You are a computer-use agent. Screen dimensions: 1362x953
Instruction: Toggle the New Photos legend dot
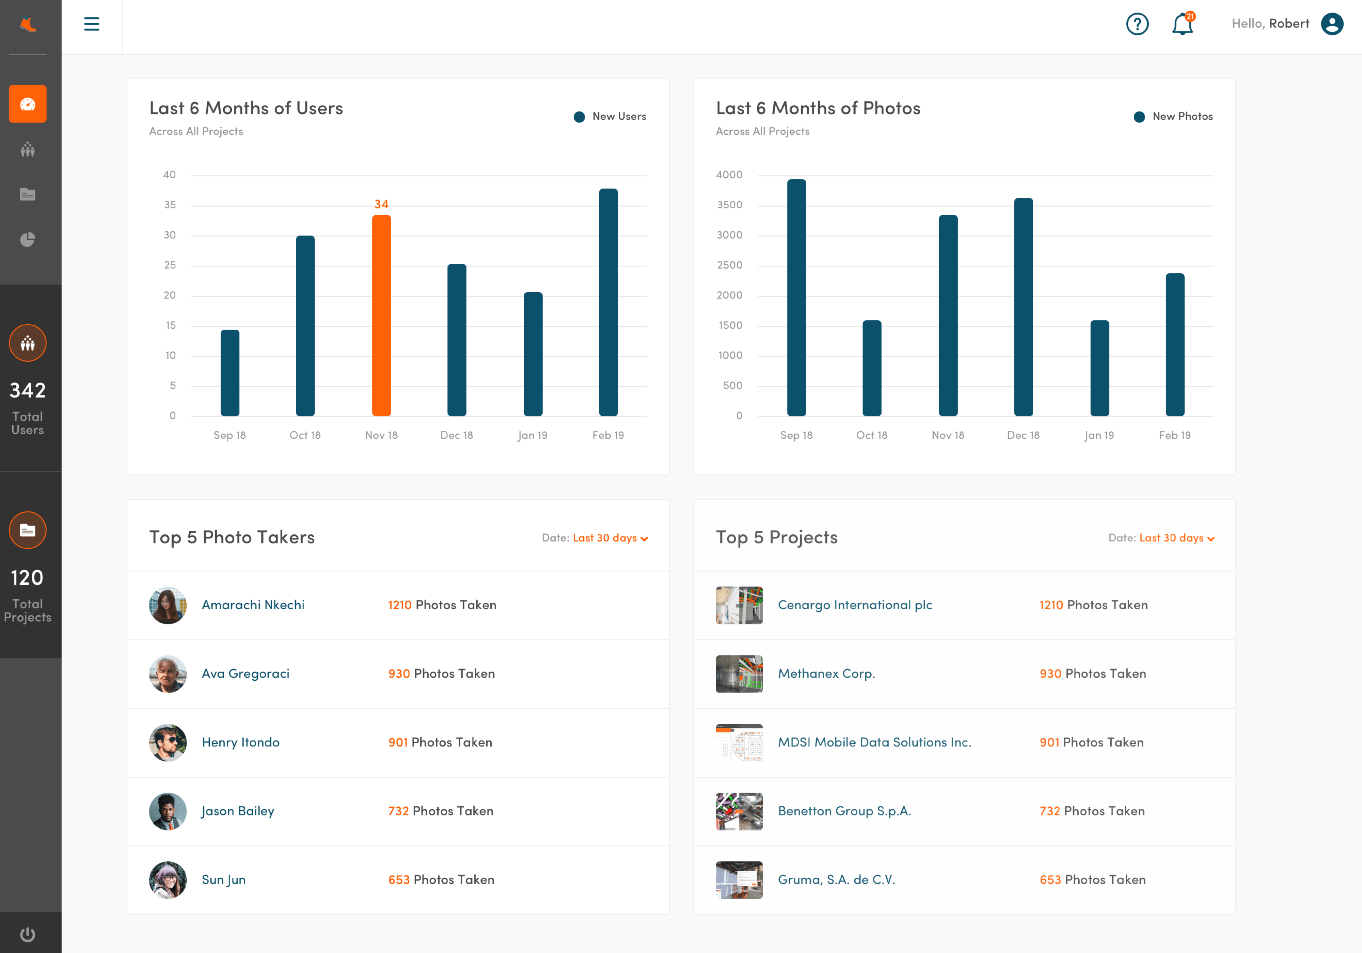pos(1140,117)
